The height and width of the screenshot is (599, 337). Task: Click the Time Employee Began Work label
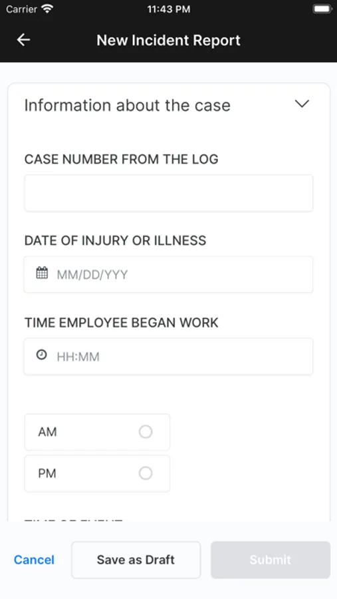pyautogui.click(x=122, y=323)
